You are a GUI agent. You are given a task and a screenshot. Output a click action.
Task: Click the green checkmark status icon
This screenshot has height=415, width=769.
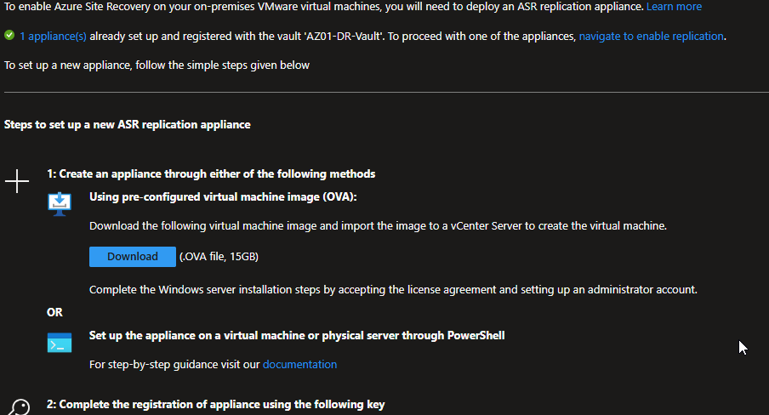(9, 36)
